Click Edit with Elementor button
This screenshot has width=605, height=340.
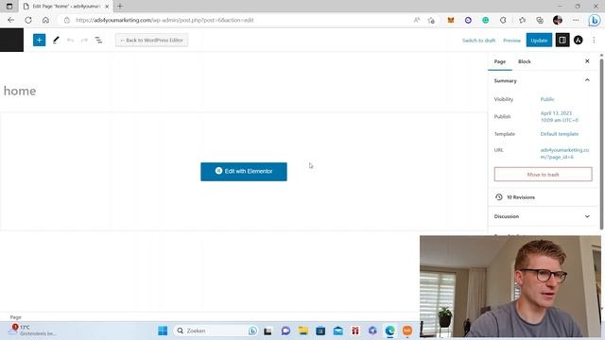pyautogui.click(x=244, y=172)
